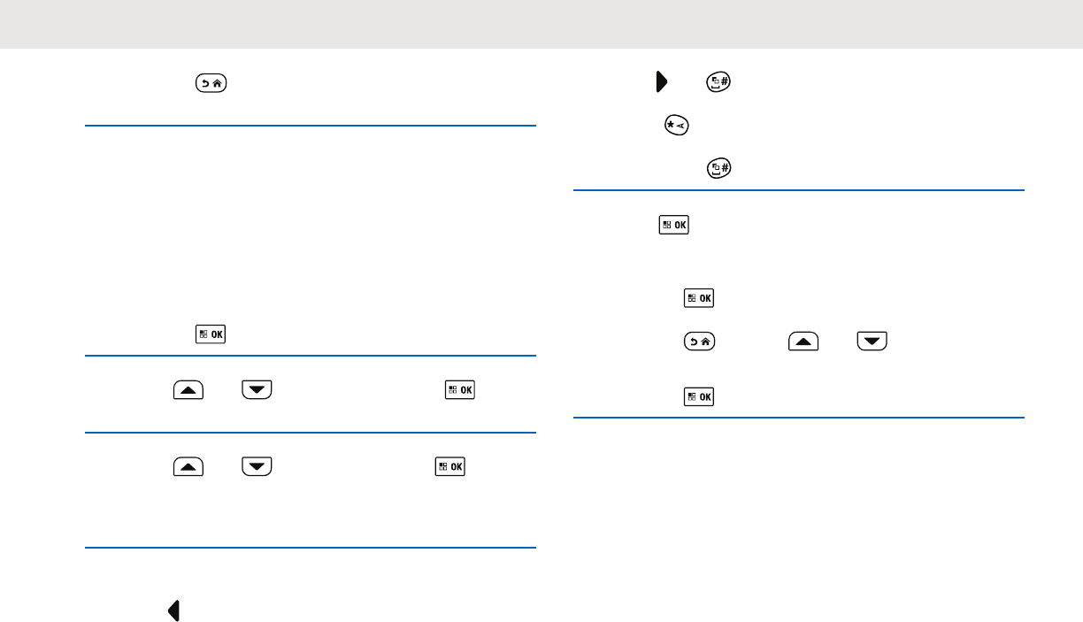Viewport: 1083px width, 622px height.
Task: Click the right column OK key just below the hash keys
Action: (x=674, y=225)
